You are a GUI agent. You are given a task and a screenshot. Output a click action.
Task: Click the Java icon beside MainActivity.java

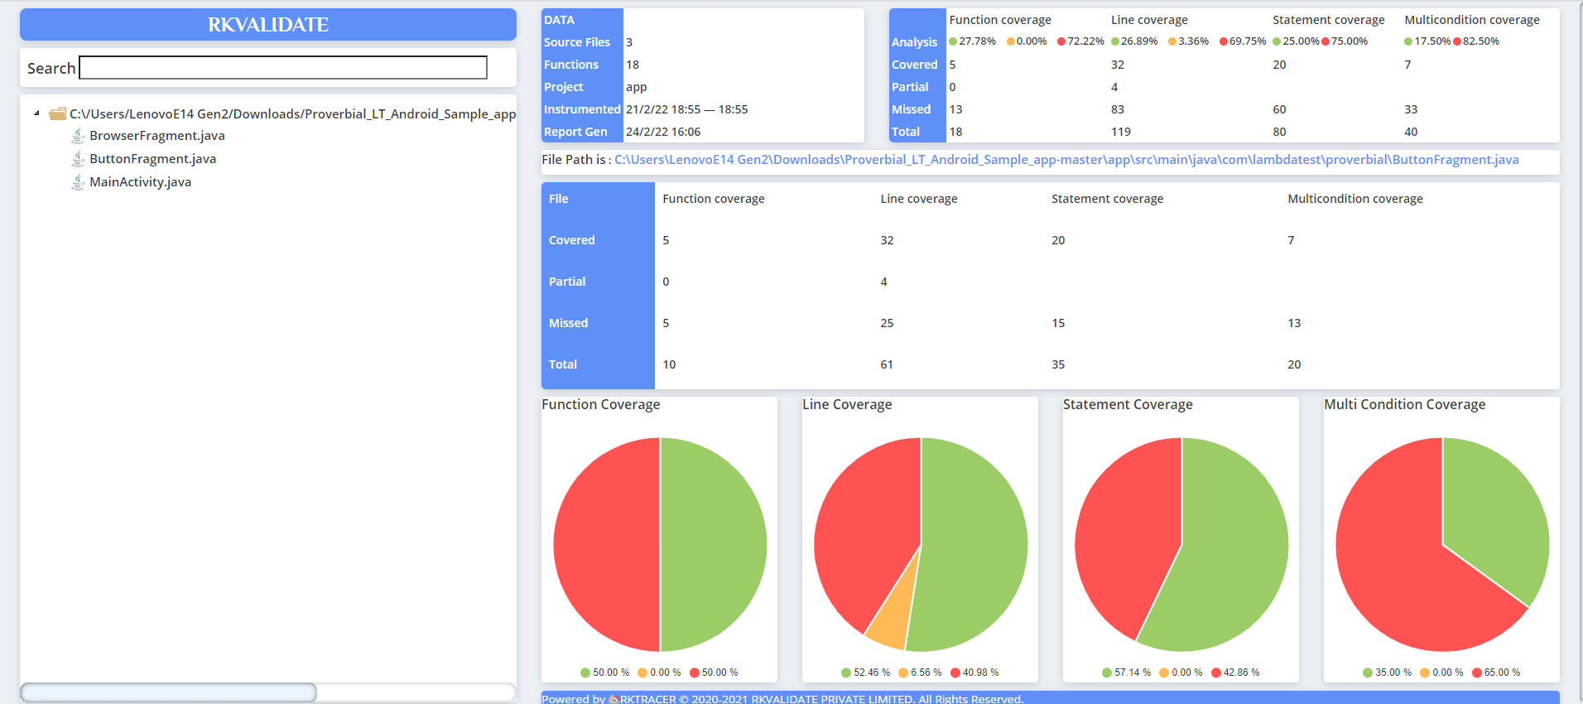[78, 182]
